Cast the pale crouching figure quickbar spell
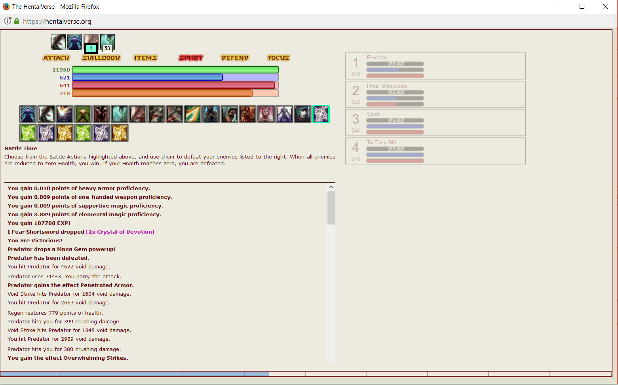This screenshot has height=385, width=618. pos(46,114)
